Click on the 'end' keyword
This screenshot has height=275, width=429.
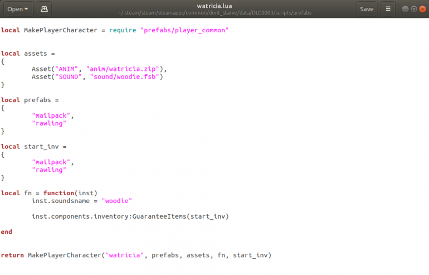(7, 232)
